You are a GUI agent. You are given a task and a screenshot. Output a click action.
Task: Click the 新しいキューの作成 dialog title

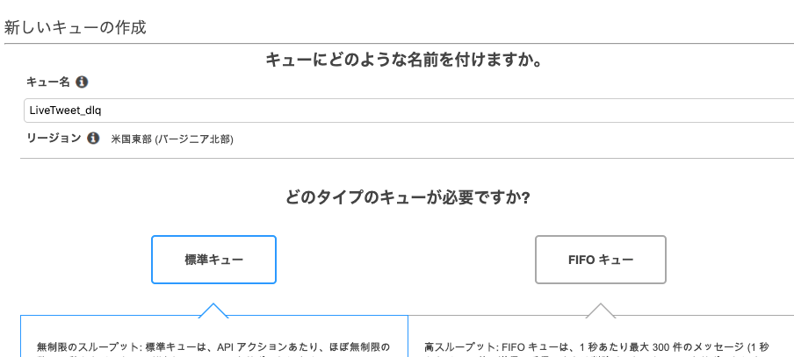[x=75, y=27]
